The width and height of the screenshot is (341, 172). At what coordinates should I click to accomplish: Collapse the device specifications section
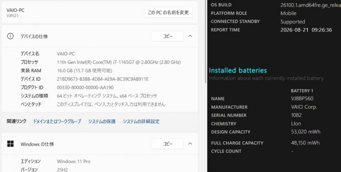click(x=190, y=36)
